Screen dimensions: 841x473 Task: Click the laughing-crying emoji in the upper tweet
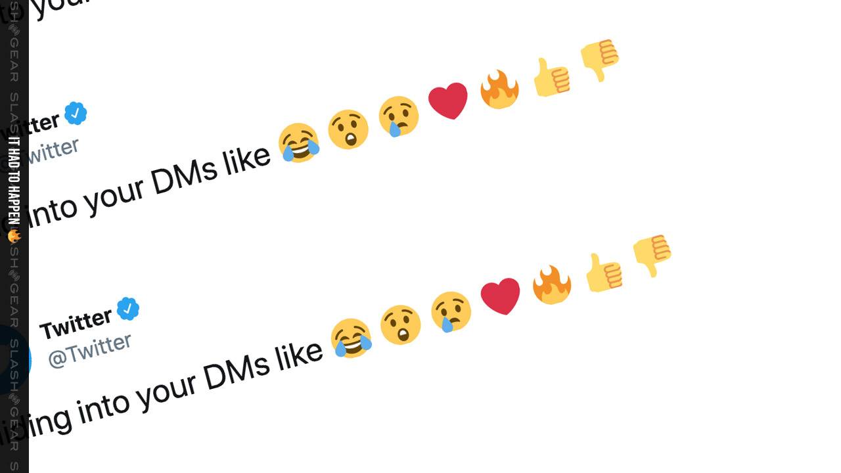pos(299,143)
